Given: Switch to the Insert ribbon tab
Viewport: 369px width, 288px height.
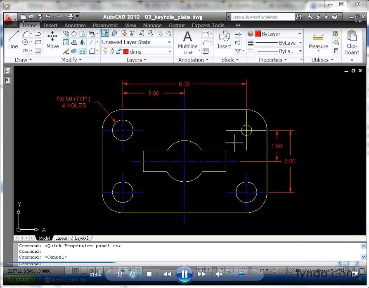Looking at the screenshot, I should point(50,25).
